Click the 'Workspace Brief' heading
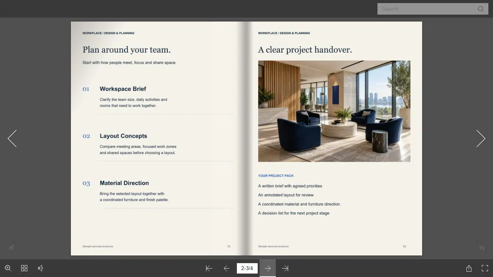Image resolution: width=493 pixels, height=277 pixels. tap(123, 89)
